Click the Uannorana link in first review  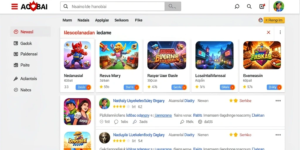(x=163, y=115)
